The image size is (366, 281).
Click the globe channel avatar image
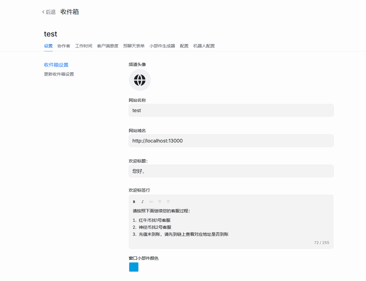point(140,80)
